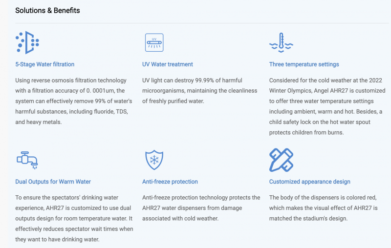This screenshot has width=391, height=248.
Task: Click the 5-stage water filtration icon
Action: pyautogui.click(x=27, y=42)
